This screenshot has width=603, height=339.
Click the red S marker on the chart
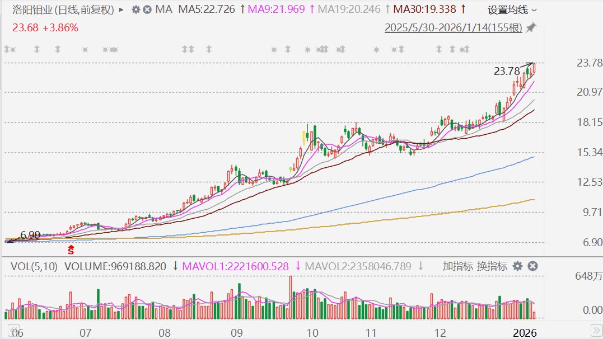pos(71,248)
